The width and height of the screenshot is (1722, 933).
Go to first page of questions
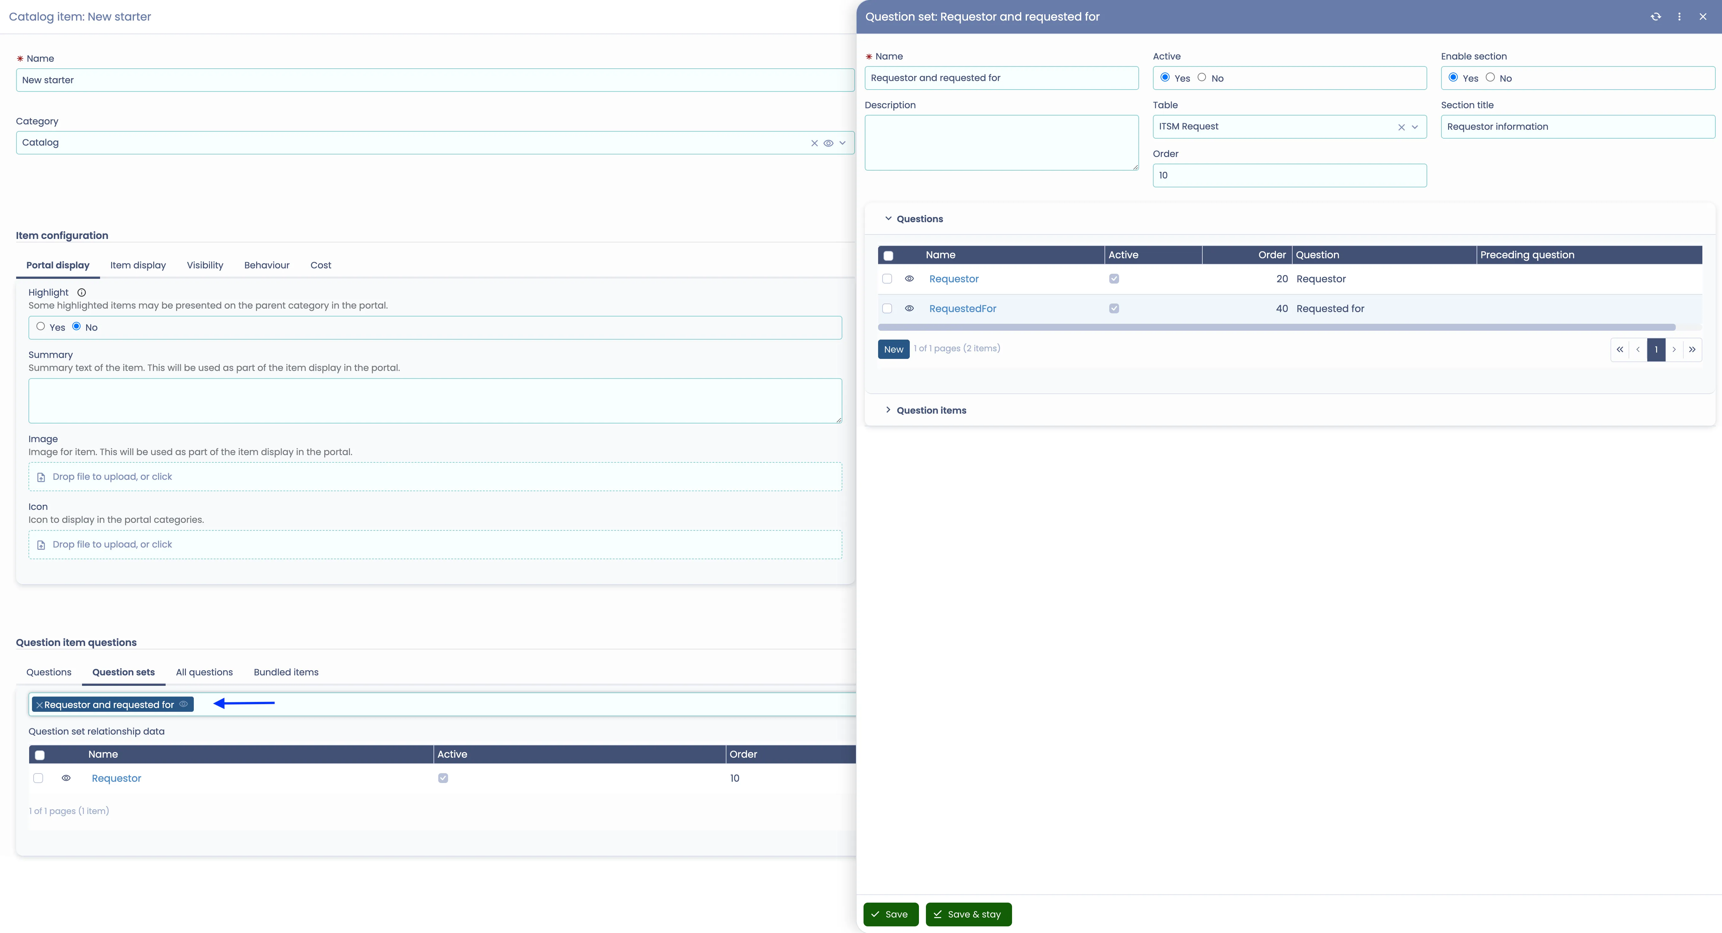coord(1620,349)
